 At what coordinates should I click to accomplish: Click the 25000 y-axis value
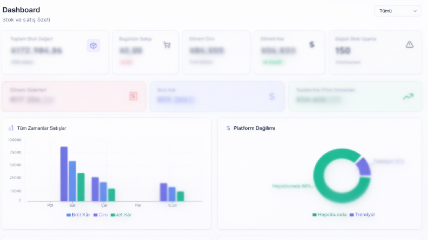click(x=15, y=178)
